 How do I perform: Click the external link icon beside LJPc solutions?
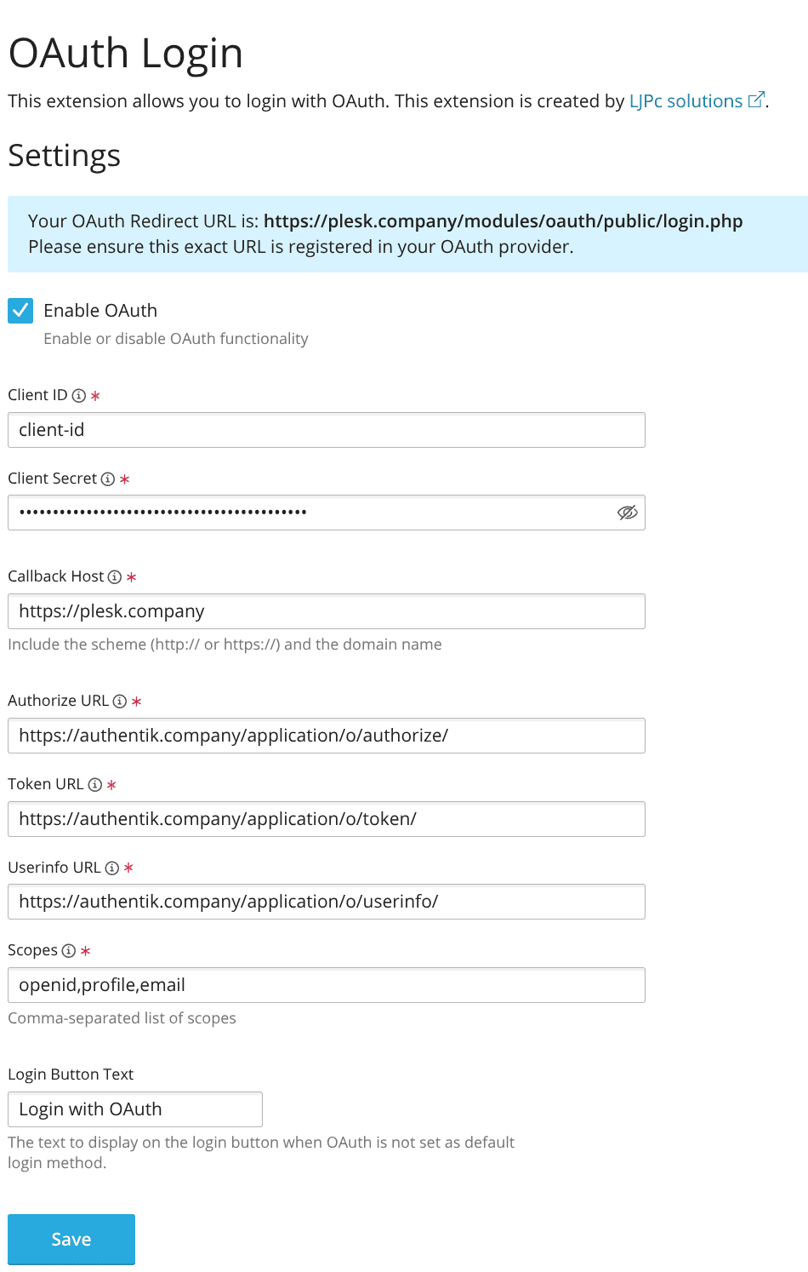[755, 100]
